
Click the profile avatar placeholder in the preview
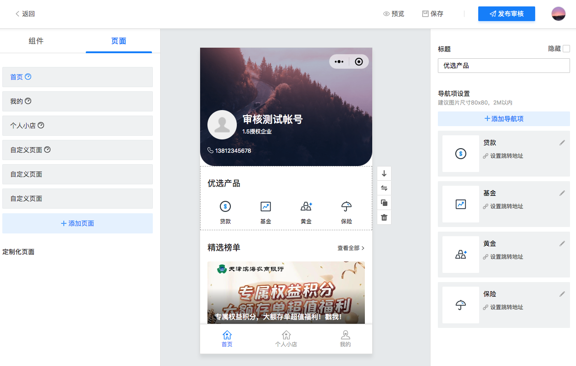pyautogui.click(x=222, y=125)
